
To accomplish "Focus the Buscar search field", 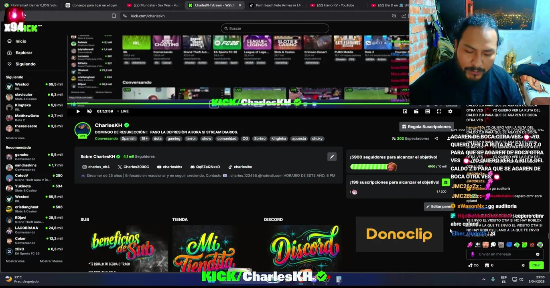I will (275, 28).
